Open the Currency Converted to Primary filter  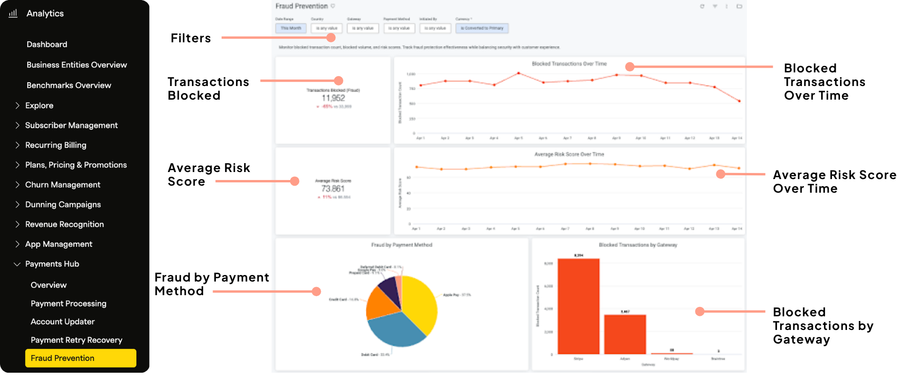[x=482, y=28]
